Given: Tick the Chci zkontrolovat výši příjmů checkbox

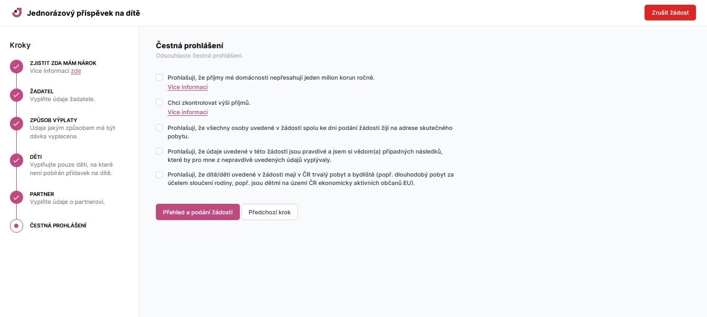Looking at the screenshot, I should (160, 103).
